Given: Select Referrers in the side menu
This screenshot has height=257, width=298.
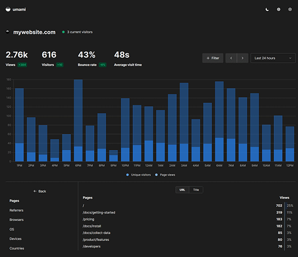Looking at the screenshot, I should click(16, 210).
